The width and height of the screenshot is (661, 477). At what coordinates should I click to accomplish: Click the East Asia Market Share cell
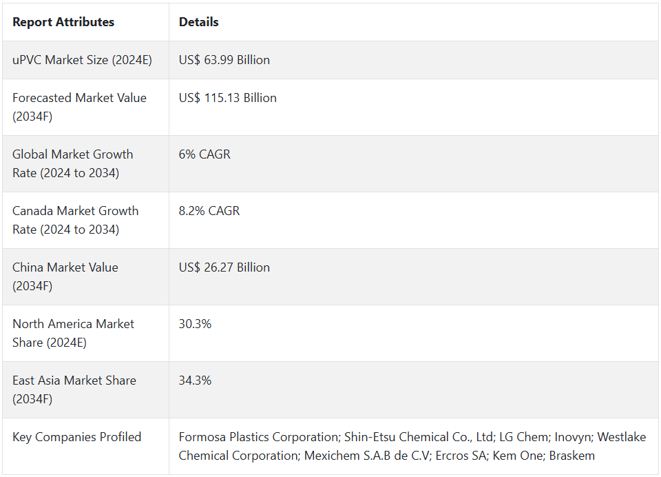coord(74,389)
